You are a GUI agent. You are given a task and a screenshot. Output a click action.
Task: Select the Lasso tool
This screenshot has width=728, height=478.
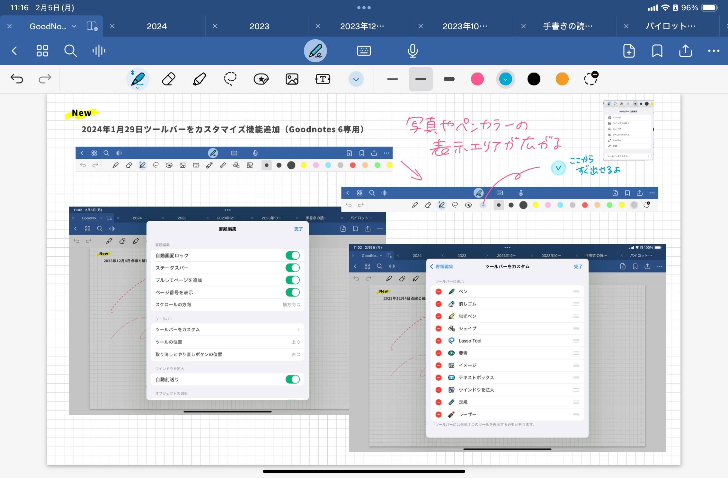pos(230,79)
